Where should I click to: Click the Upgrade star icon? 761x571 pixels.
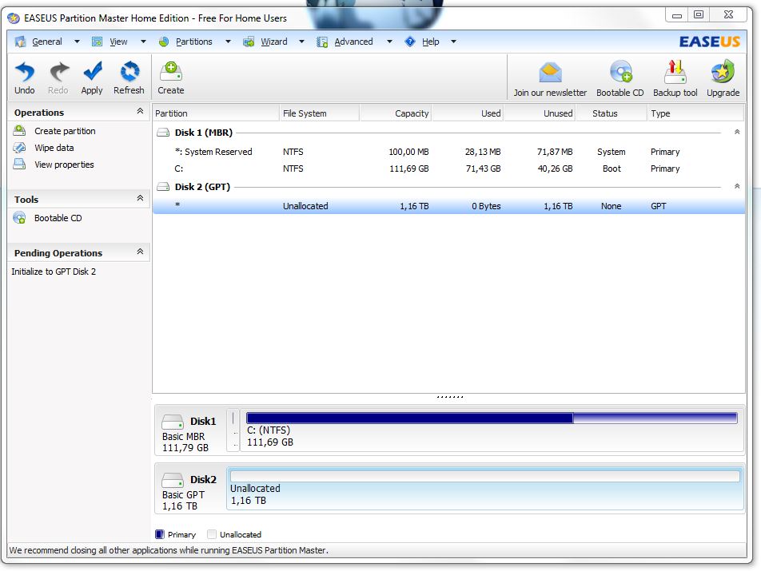point(723,72)
